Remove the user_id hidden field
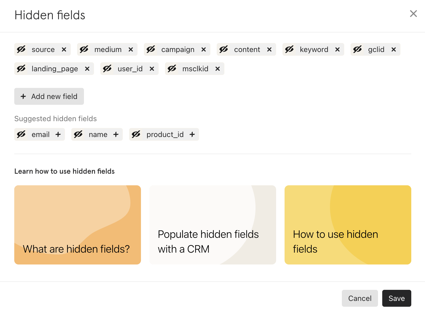 (152, 69)
